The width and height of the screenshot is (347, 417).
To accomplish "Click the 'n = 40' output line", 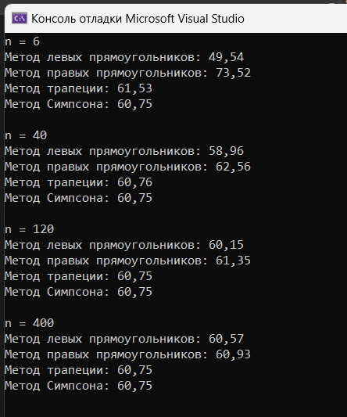I will [x=26, y=135].
